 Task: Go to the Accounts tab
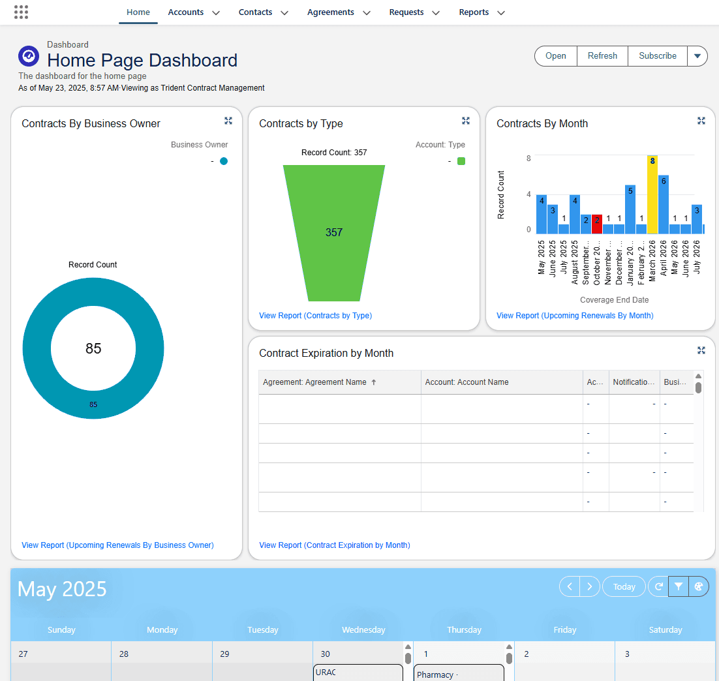coord(186,12)
